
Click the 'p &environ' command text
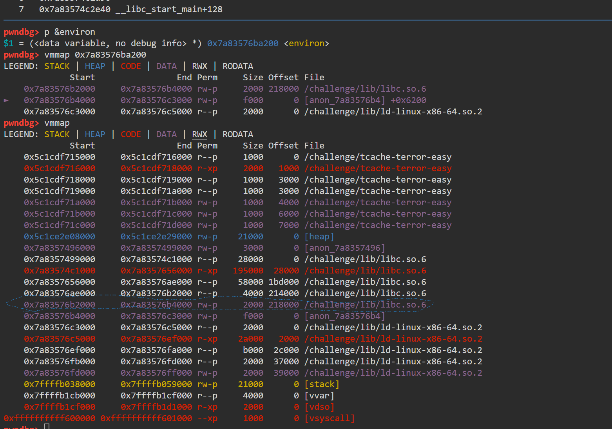70,32
